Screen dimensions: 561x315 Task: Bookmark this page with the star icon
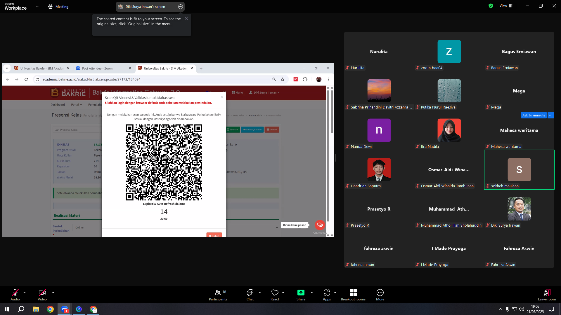(283, 79)
